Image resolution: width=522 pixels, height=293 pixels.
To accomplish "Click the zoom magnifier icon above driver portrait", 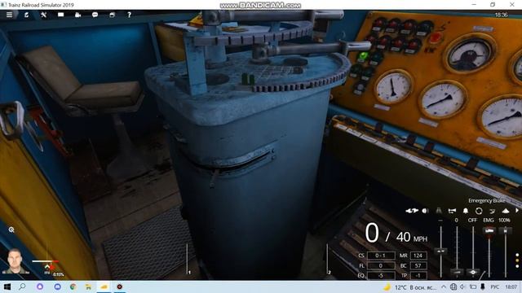I will [11, 230].
